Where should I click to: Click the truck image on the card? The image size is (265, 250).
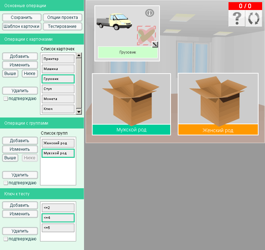114,21
